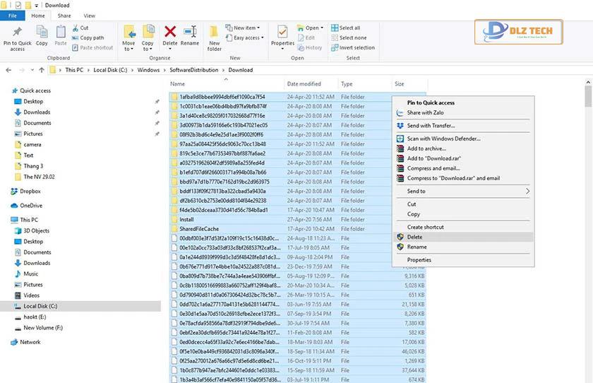593x383 pixels.
Task: Expand breadcrumb arrow after This PC
Action: [x=88, y=70]
